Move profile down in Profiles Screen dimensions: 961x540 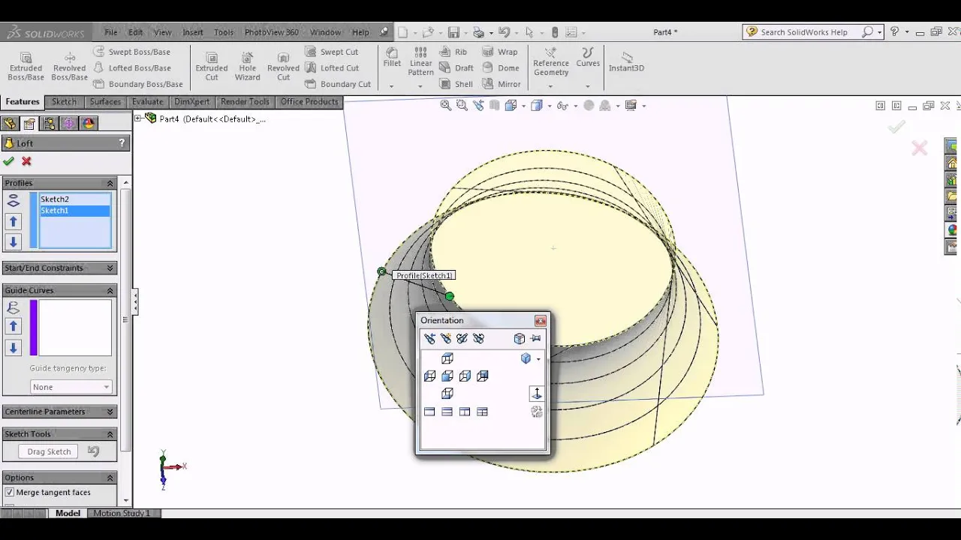14,241
